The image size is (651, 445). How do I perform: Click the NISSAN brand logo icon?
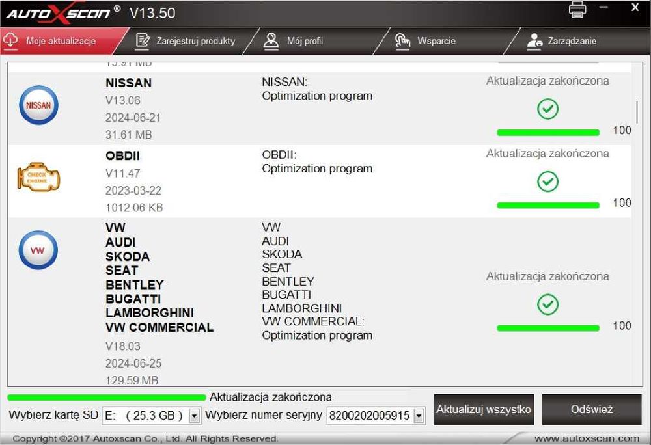click(x=38, y=105)
